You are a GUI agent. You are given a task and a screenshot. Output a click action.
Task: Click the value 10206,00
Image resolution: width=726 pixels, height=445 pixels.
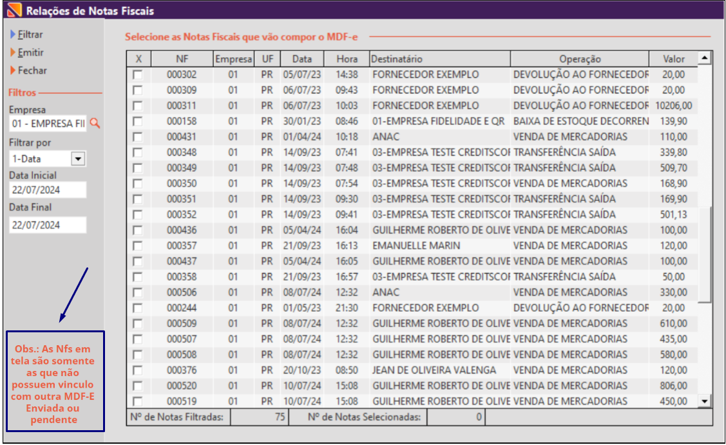pyautogui.click(x=674, y=106)
